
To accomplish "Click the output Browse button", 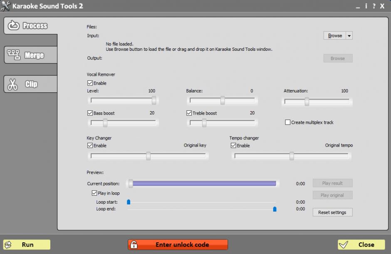I will point(338,58).
